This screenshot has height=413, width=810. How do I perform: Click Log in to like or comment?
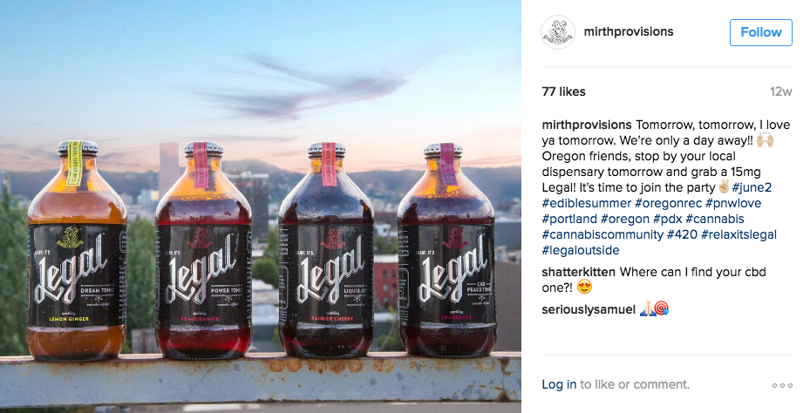(559, 384)
